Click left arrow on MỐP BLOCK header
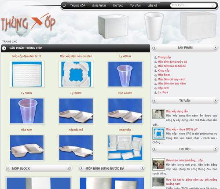Viewport: 220px width, 189px height. pyautogui.click(x=8, y=168)
